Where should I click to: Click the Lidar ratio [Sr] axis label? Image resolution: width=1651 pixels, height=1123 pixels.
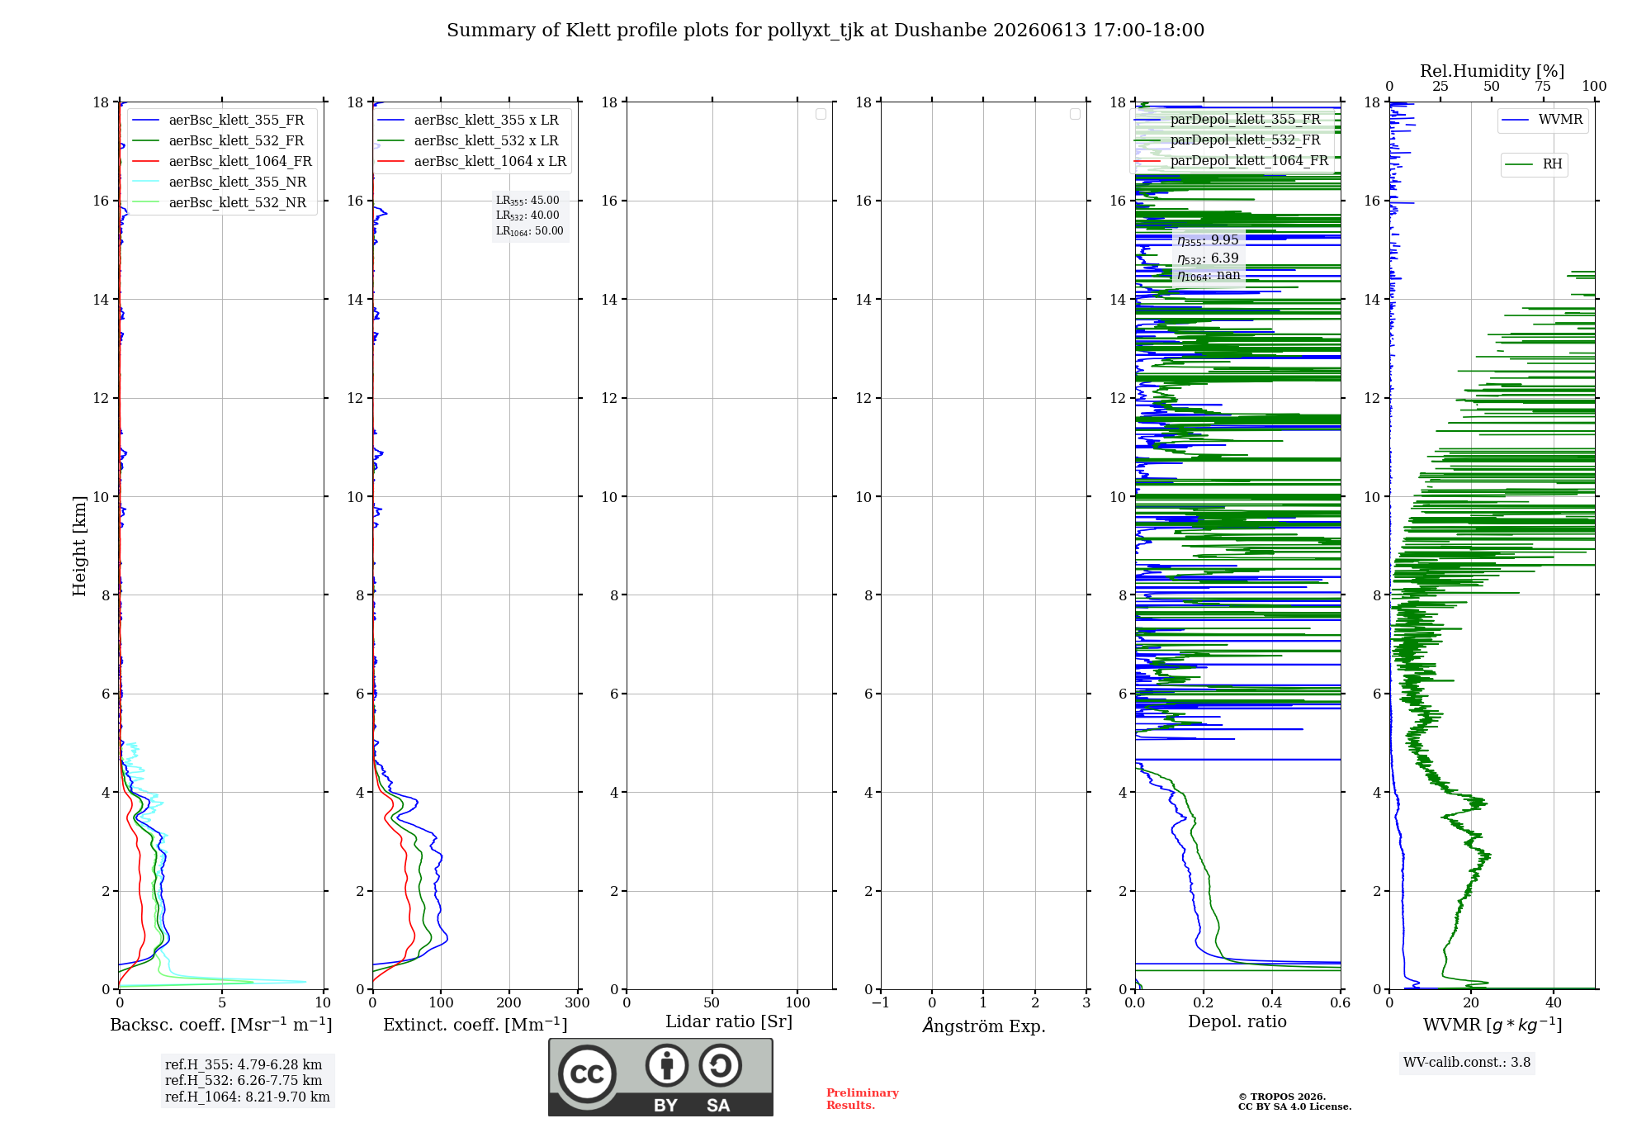coord(729,1022)
